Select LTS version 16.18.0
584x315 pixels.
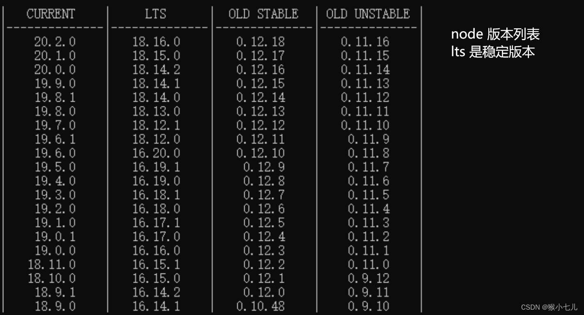tap(156, 209)
